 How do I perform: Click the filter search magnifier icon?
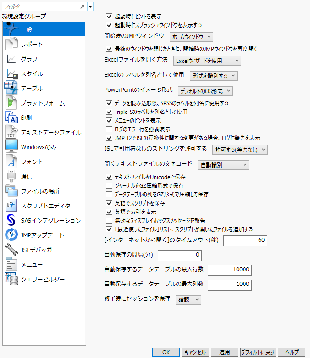point(83,6)
